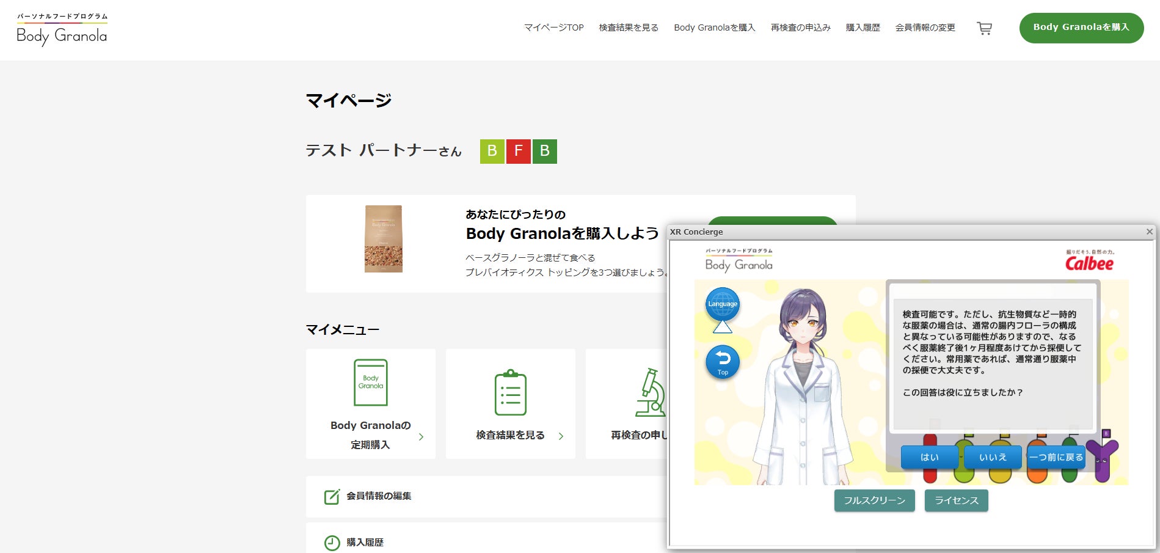1160x553 pixels.
Task: Click the green Body Granolaを購入 button
Action: 1082,27
